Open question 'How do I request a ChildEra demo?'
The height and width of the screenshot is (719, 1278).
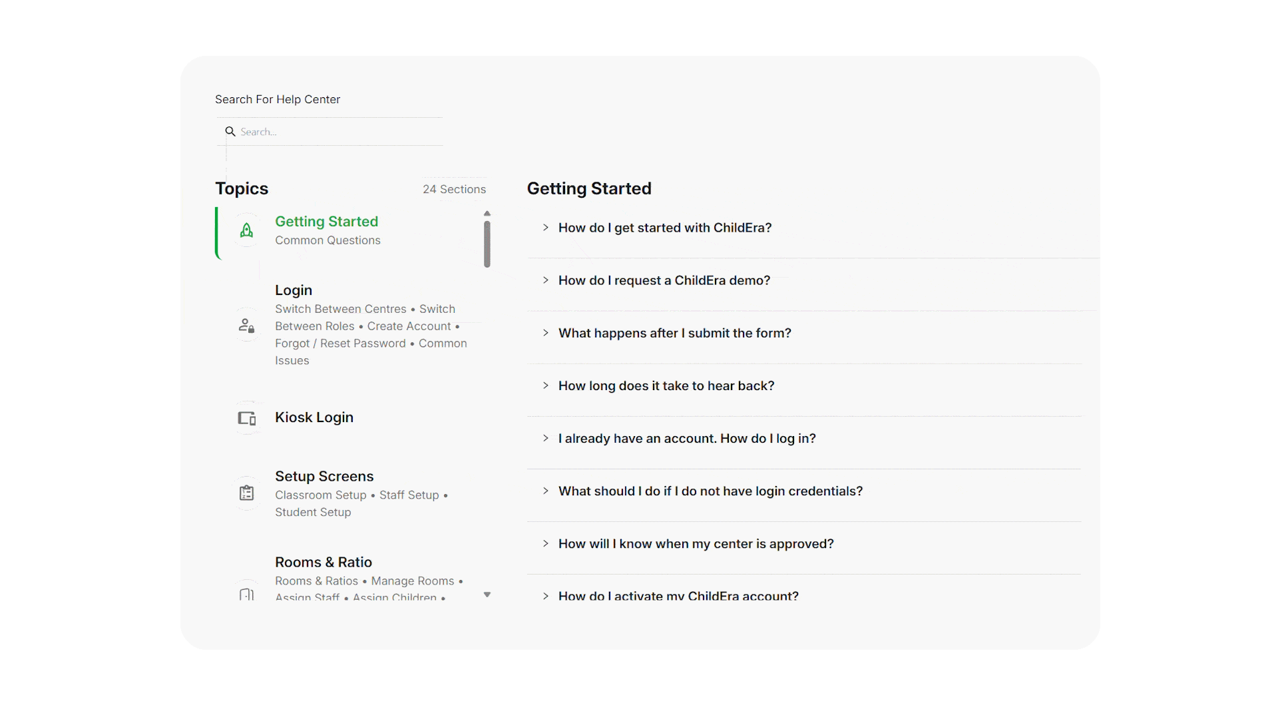coord(664,280)
